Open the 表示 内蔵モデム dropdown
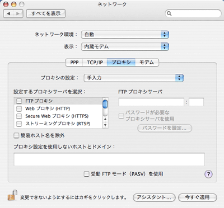The height and width of the screenshot is (208, 224). click(x=125, y=46)
